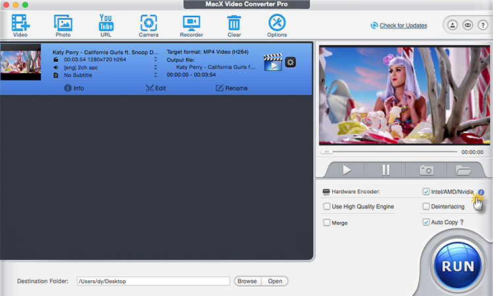The image size is (493, 296).
Task: Expand audio track selector [eng] 2ch aac
Action: [156, 67]
